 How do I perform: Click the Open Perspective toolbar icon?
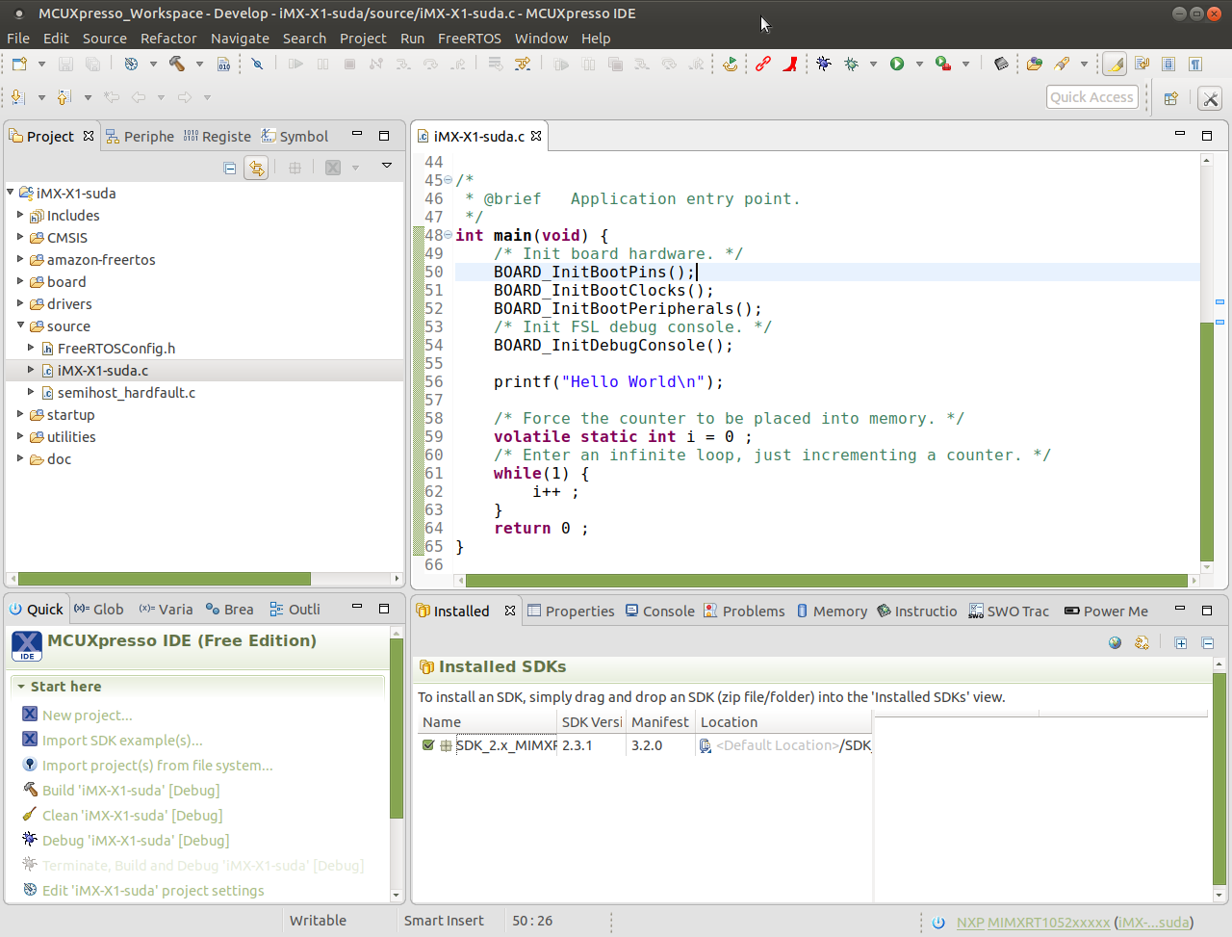(x=1171, y=97)
